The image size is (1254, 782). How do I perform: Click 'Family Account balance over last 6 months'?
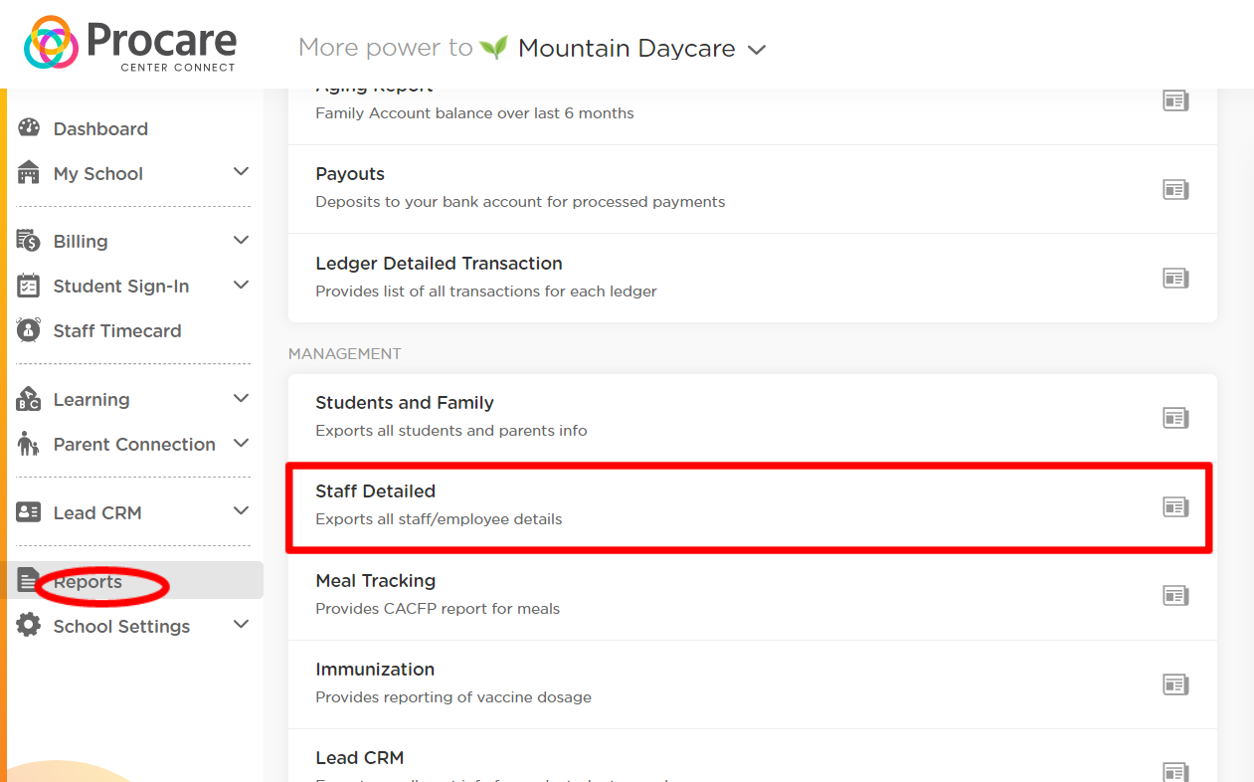[x=474, y=113]
